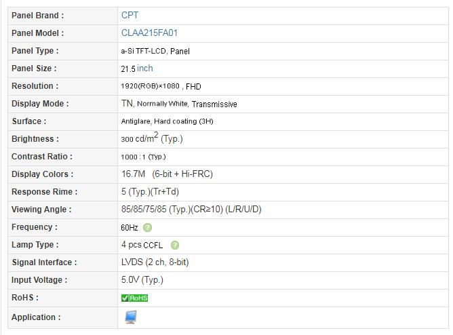Click the '16.7M (6-bit + Hi-FRC)' value
453x335 pixels.
[x=167, y=174]
